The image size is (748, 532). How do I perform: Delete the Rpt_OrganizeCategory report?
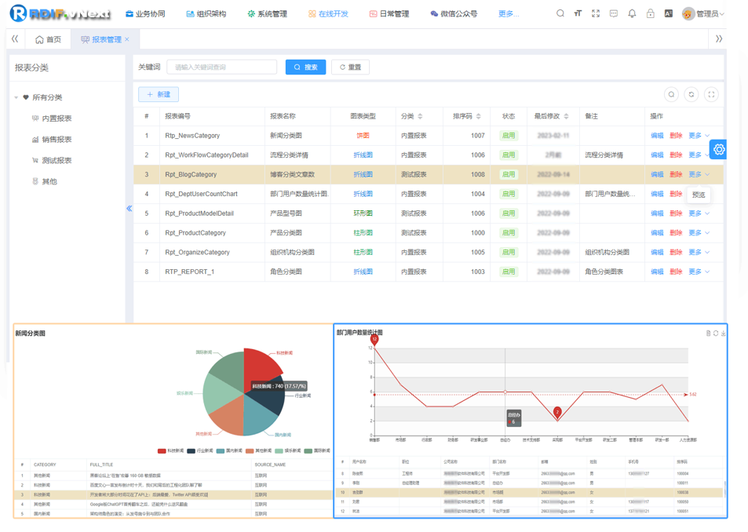[676, 252]
